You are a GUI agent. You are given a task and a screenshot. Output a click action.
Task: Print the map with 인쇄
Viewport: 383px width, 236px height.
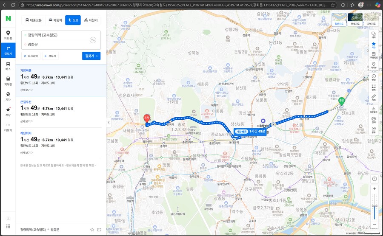(374, 120)
